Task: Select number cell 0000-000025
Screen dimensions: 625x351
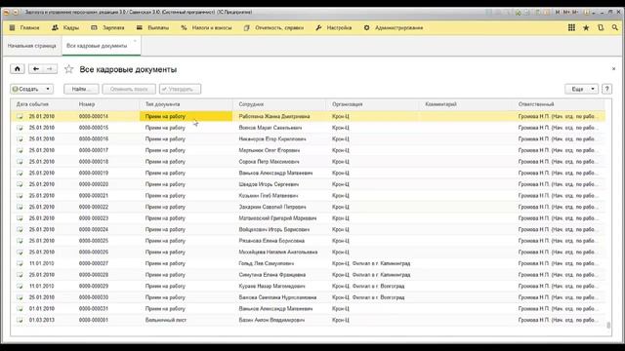Action: coord(94,241)
